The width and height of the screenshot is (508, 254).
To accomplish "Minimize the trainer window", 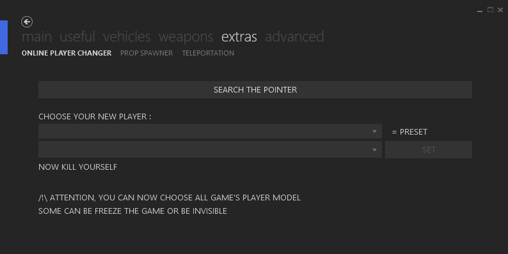I will pos(480,10).
